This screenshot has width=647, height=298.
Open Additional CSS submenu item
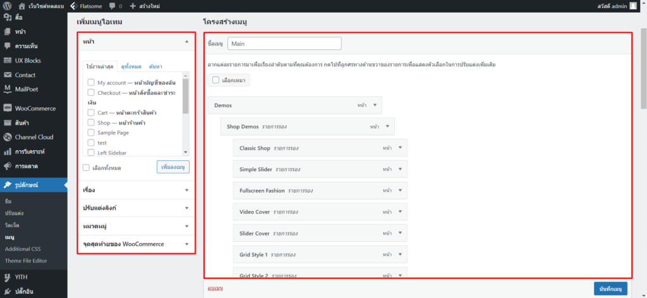point(23,249)
